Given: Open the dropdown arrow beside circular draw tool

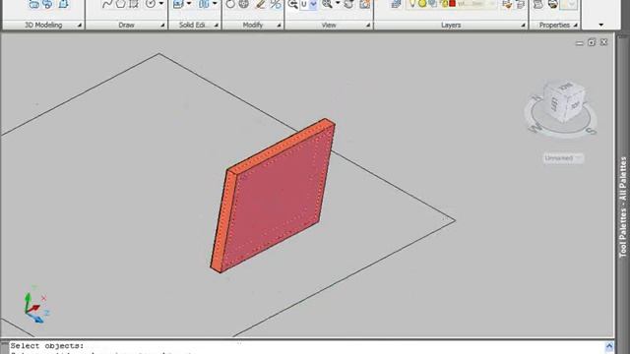Looking at the screenshot, I should pyautogui.click(x=161, y=4).
